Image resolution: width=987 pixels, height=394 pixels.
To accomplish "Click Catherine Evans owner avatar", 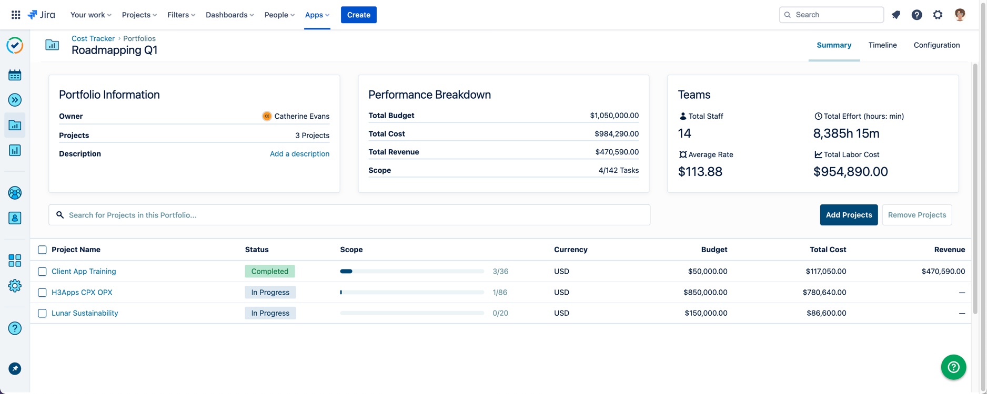I will click(x=267, y=116).
